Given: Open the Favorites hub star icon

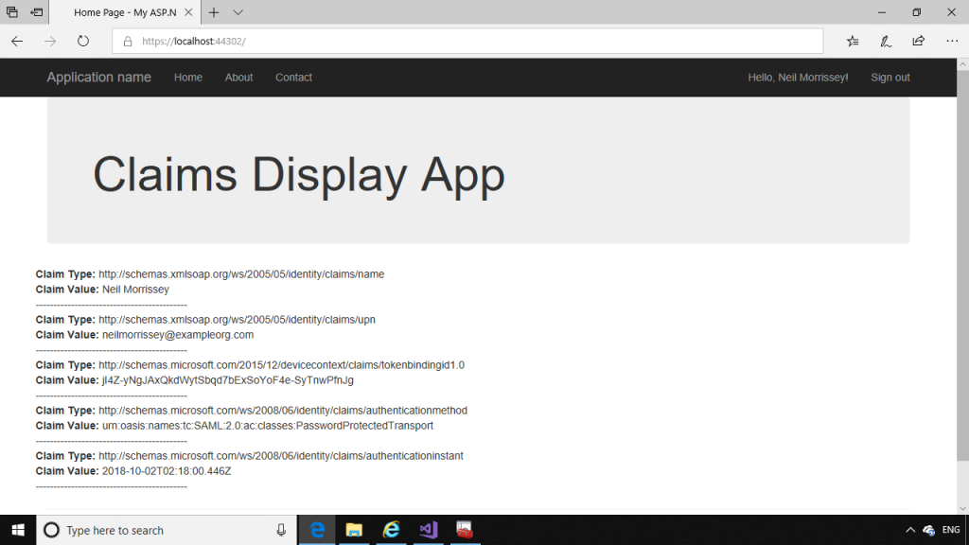Looking at the screenshot, I should [853, 42].
